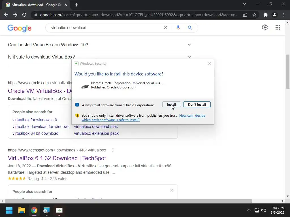The image size is (290, 217).
Task: Show hidden tray icons chevron
Action: click(x=249, y=210)
